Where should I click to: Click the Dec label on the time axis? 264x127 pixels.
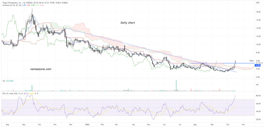pos(70,125)
